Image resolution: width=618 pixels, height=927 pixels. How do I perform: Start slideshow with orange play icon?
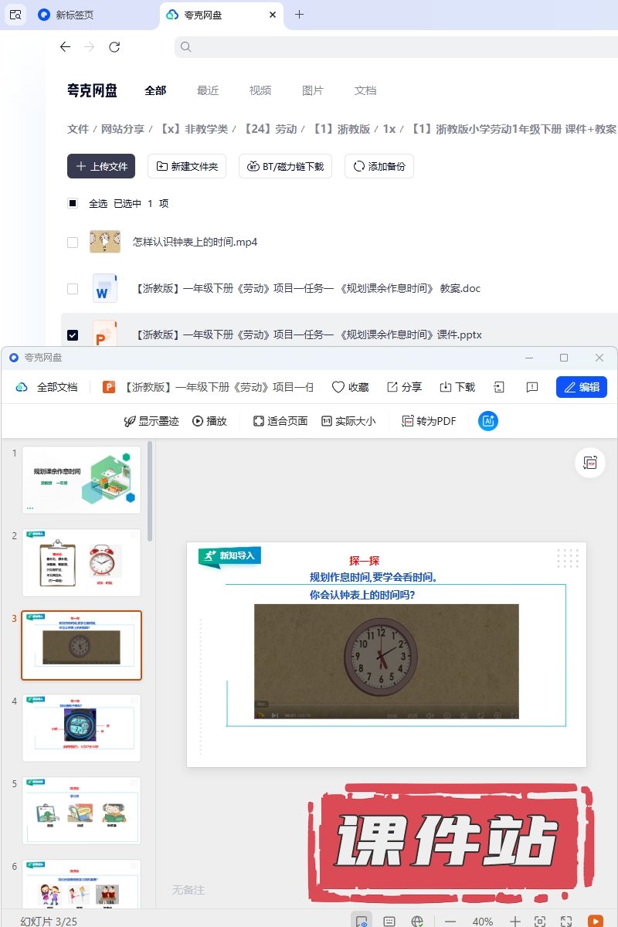pos(595,921)
